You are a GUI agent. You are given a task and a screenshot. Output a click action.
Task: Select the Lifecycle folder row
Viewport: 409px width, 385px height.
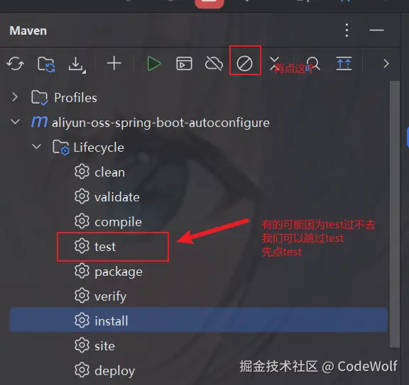(x=198, y=147)
